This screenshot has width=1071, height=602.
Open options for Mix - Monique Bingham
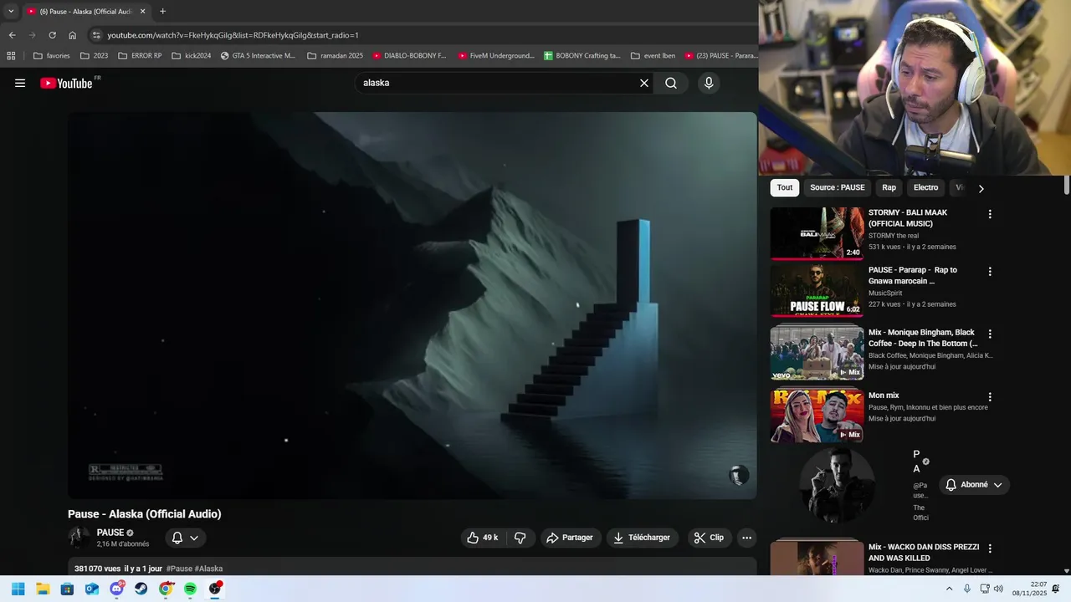pyautogui.click(x=990, y=334)
